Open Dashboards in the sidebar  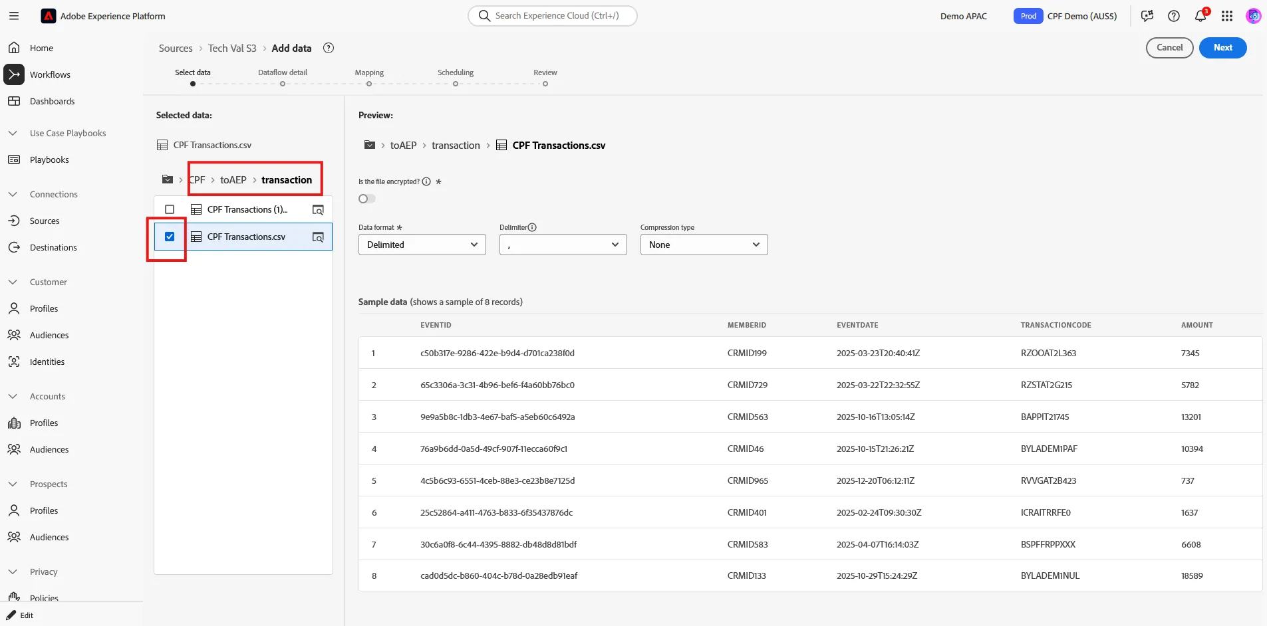coord(52,101)
